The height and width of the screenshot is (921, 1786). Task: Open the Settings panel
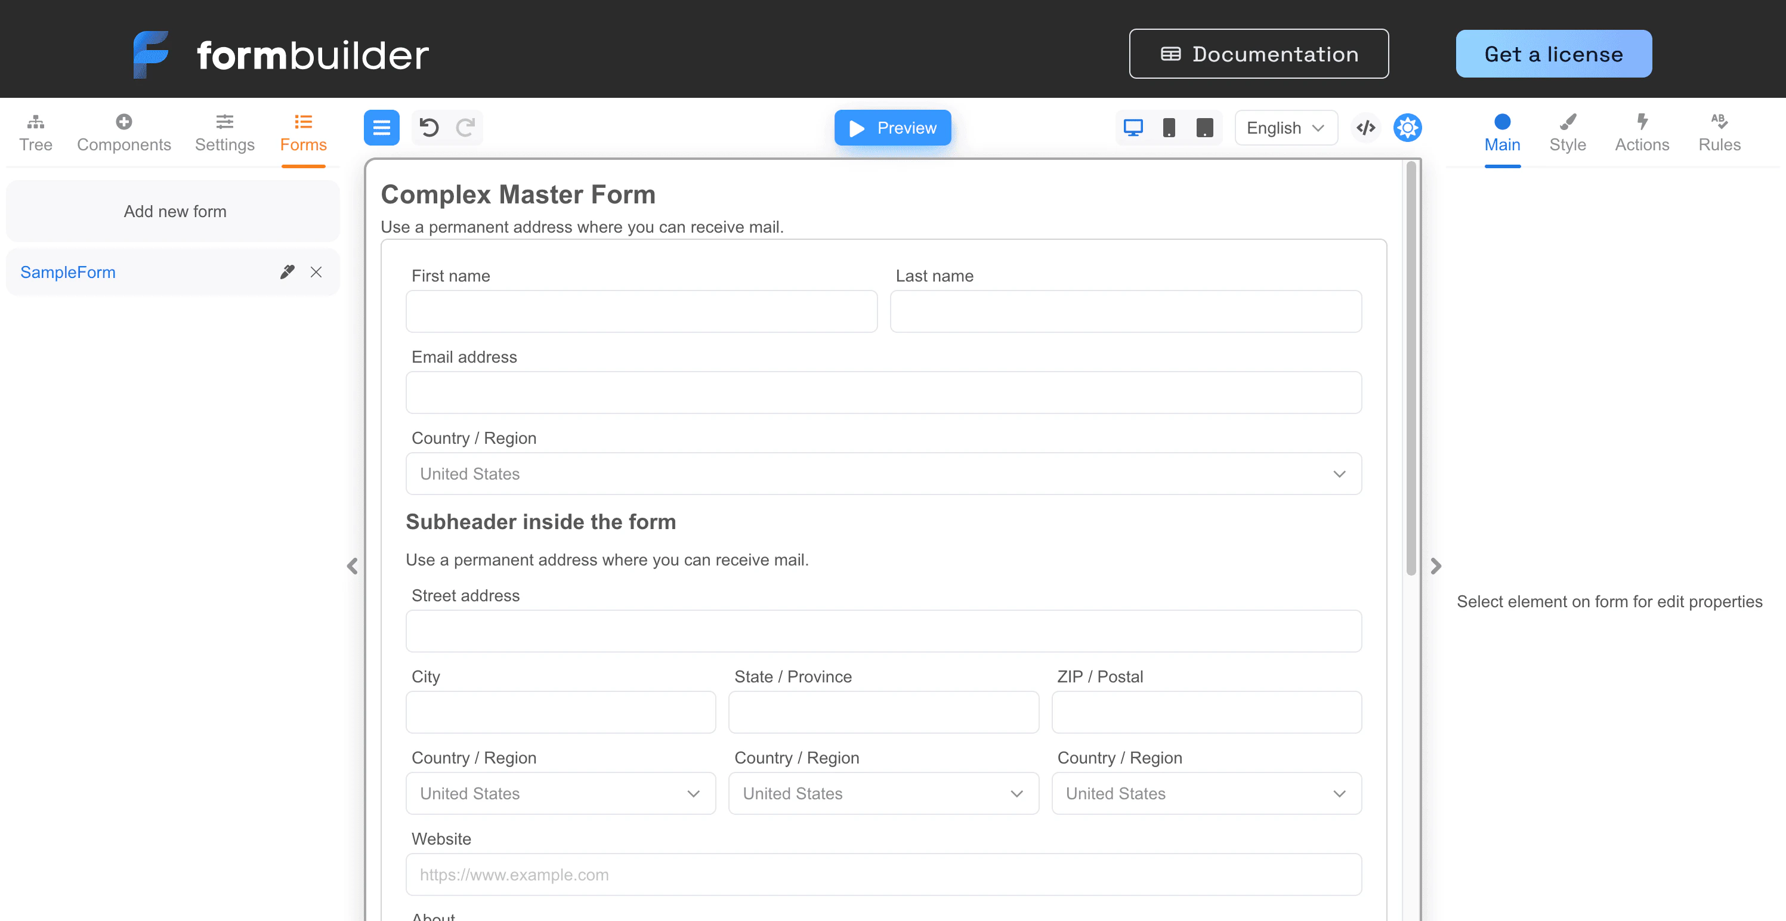tap(224, 132)
